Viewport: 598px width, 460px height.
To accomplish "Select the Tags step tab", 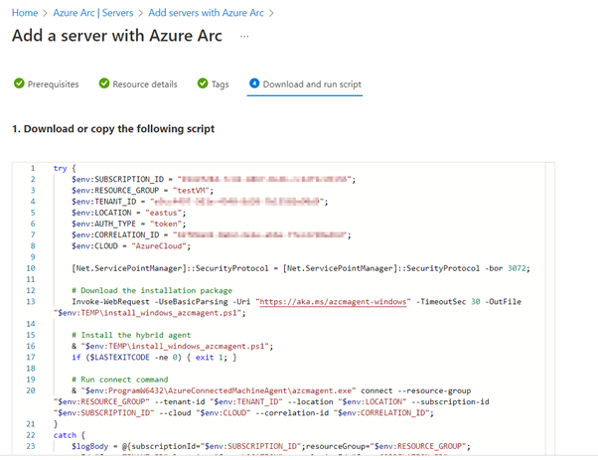I will click(x=220, y=84).
